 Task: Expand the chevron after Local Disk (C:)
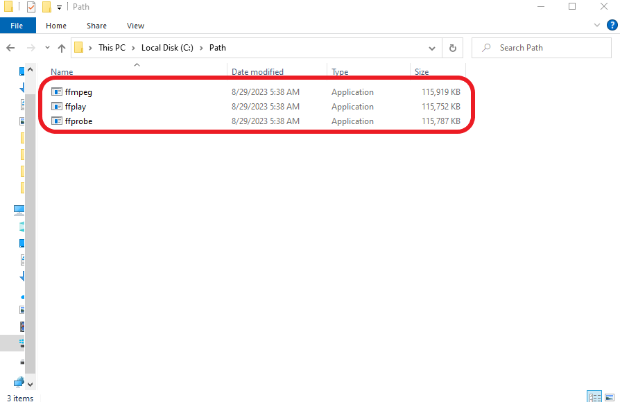(x=201, y=48)
